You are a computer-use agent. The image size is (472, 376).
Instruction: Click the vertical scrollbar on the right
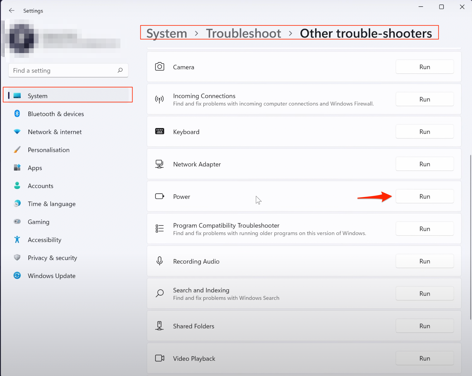tap(471, 237)
